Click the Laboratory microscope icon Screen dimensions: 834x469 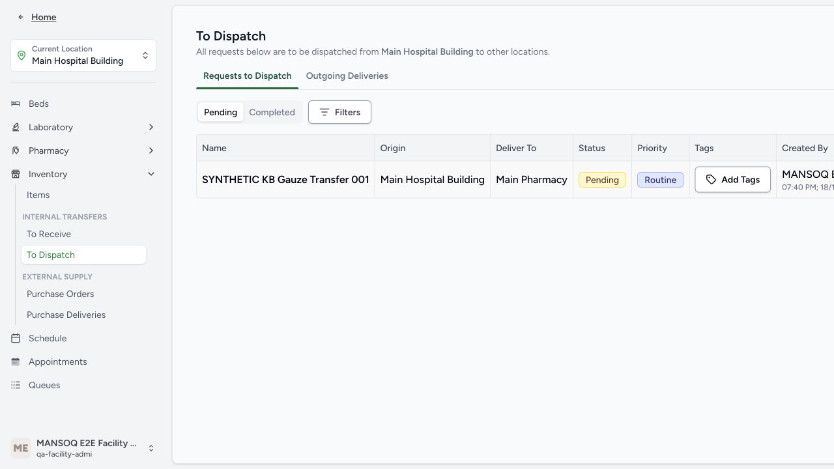[x=16, y=127]
